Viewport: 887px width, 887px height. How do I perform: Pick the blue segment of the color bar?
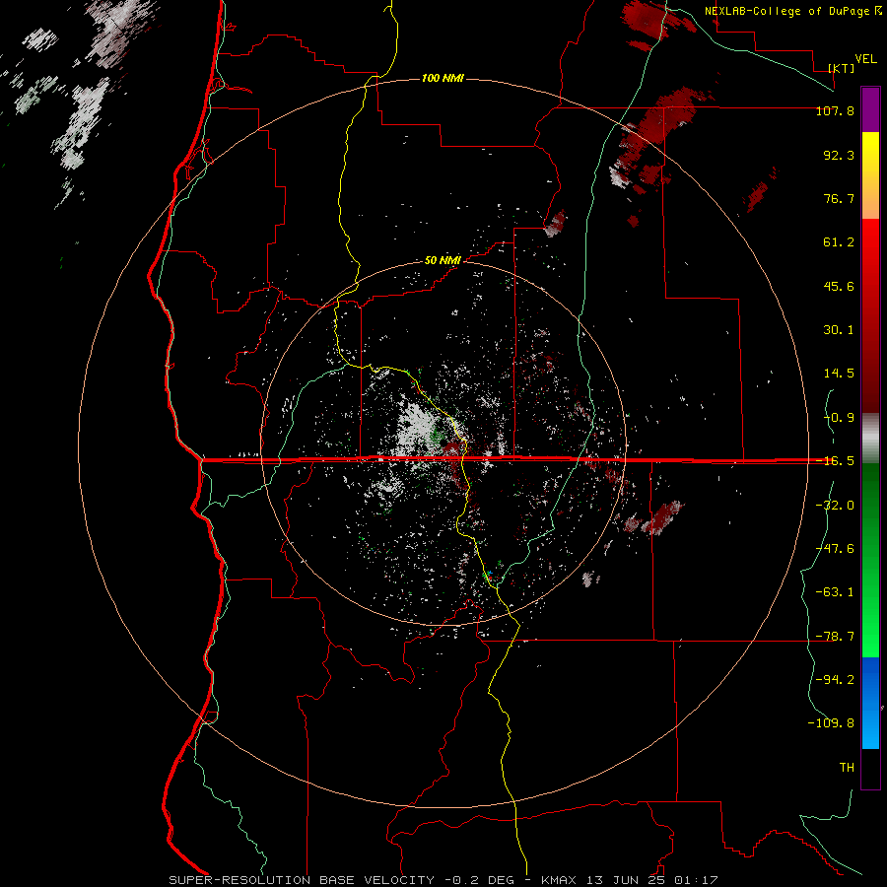tap(870, 703)
